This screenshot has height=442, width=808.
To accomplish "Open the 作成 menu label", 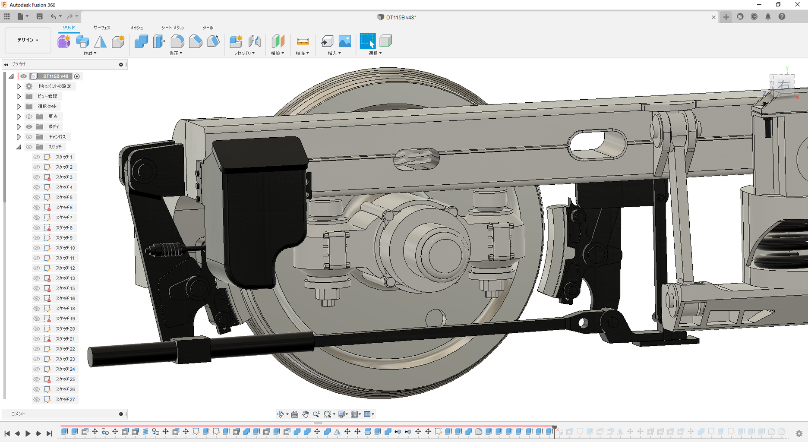I will point(90,54).
